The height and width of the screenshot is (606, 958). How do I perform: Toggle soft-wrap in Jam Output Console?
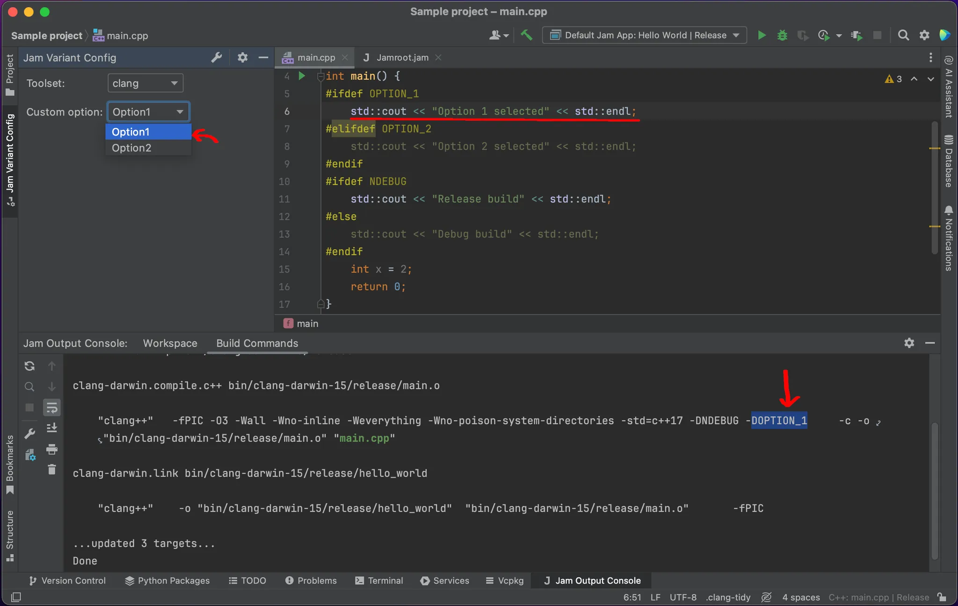pos(52,407)
